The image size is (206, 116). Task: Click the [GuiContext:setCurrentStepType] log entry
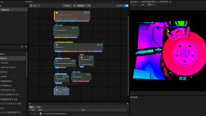[x=55, y=114]
